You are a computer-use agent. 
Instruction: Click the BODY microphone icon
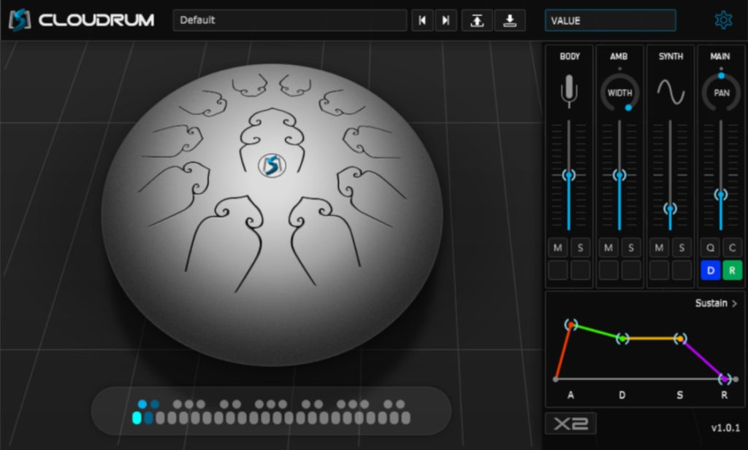568,90
